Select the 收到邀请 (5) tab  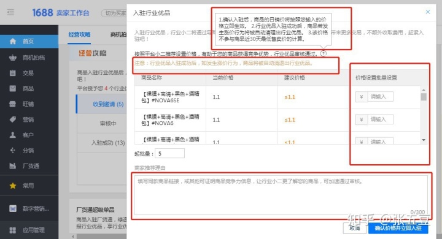[x=108, y=104]
